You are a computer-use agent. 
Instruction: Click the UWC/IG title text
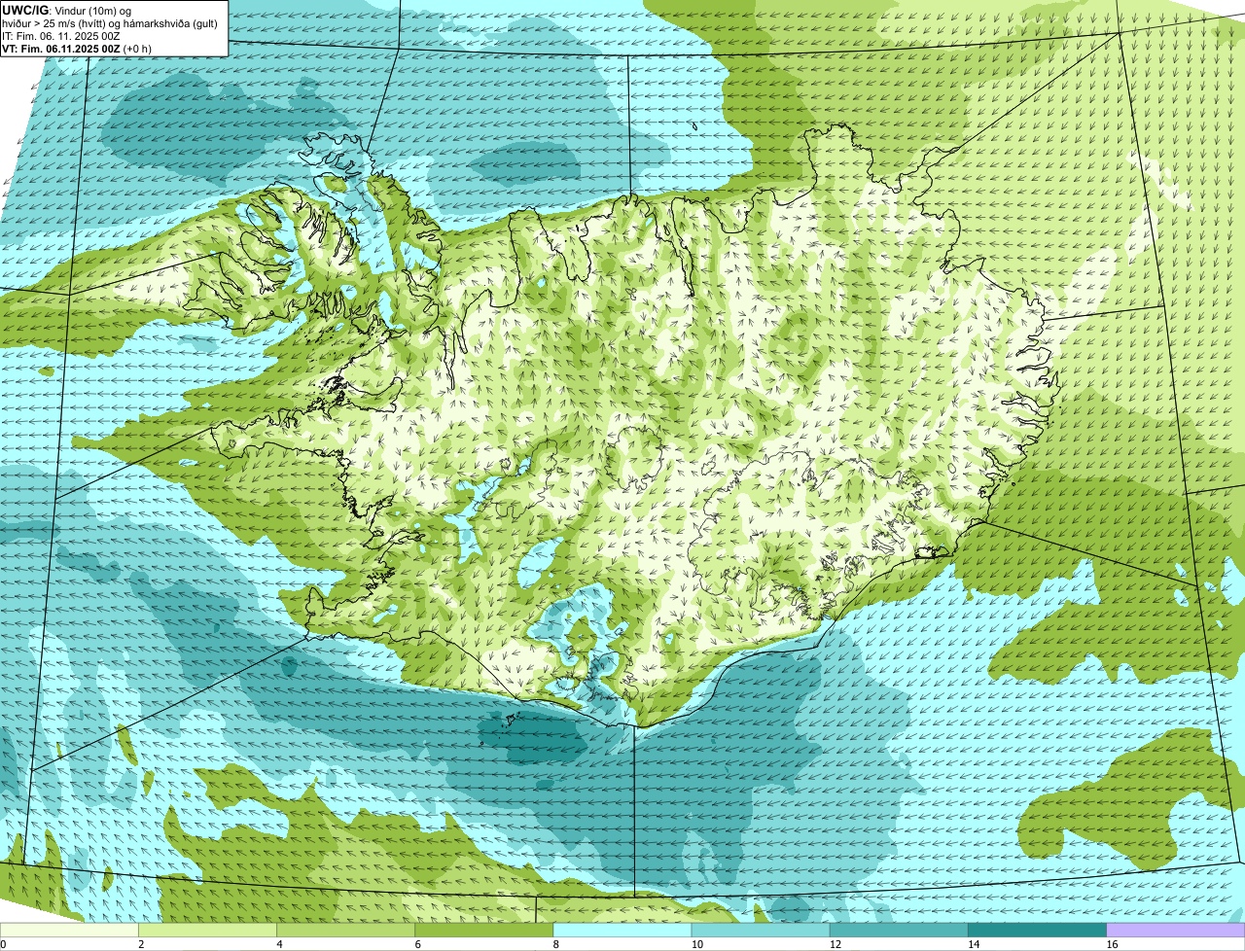(24, 10)
